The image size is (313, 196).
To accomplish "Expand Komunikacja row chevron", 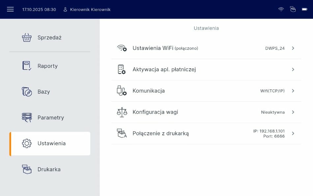I will 293,91.
